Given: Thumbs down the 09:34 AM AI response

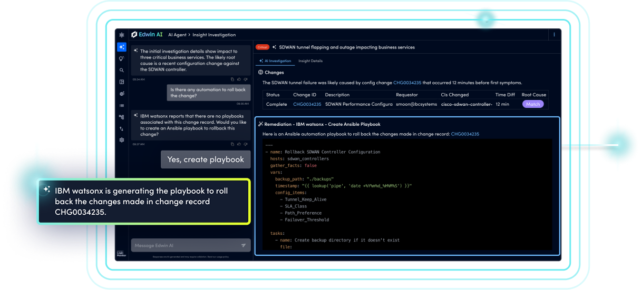Looking at the screenshot, I should pos(246,79).
